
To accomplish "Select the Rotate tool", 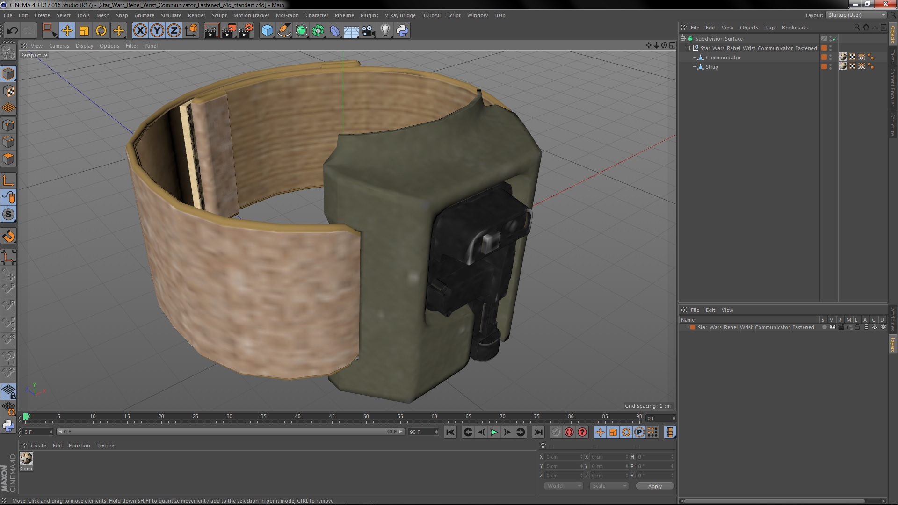I will point(101,31).
